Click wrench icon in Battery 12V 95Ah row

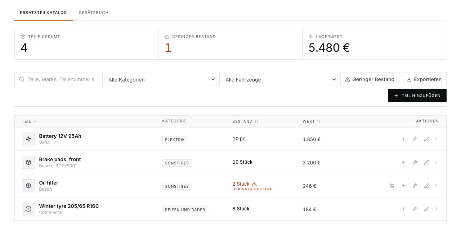(x=415, y=139)
